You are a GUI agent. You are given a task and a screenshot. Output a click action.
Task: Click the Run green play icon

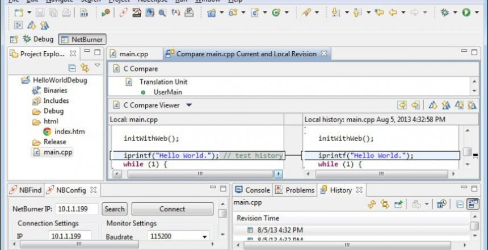point(466,12)
